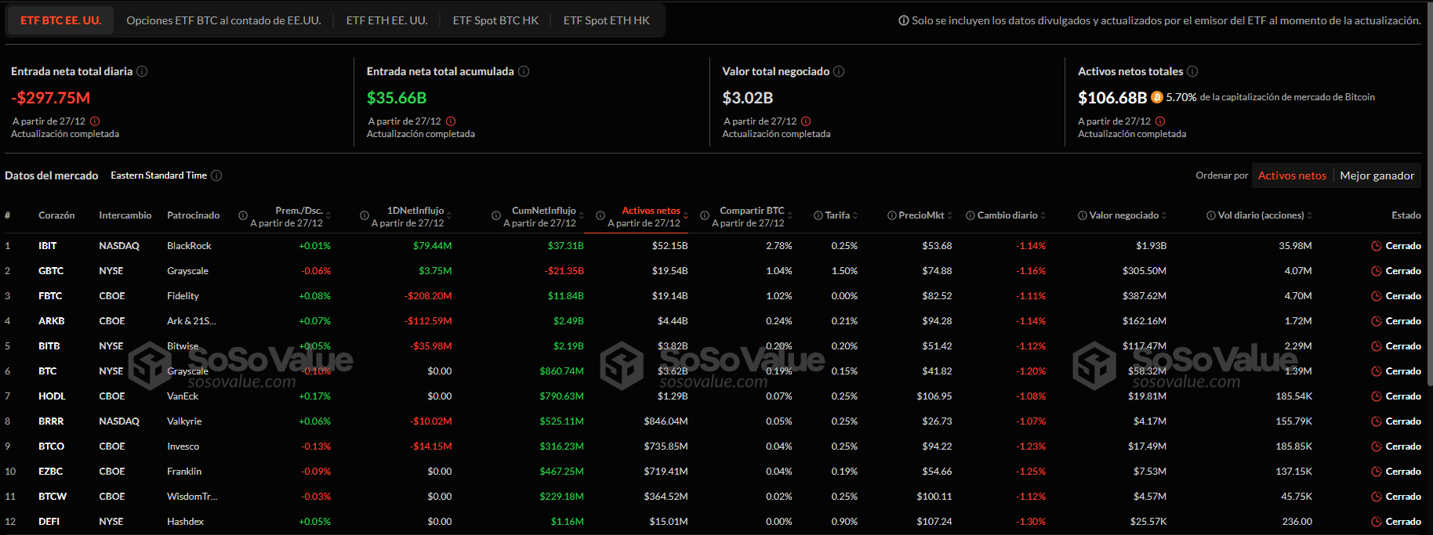Click clock status icon in IBIT row
1433x535 pixels.
click(x=1377, y=246)
